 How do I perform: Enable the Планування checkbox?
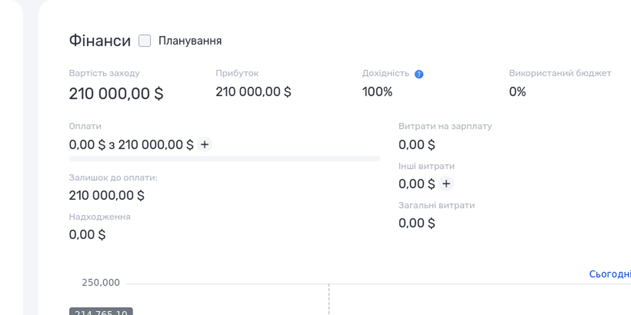tap(145, 41)
